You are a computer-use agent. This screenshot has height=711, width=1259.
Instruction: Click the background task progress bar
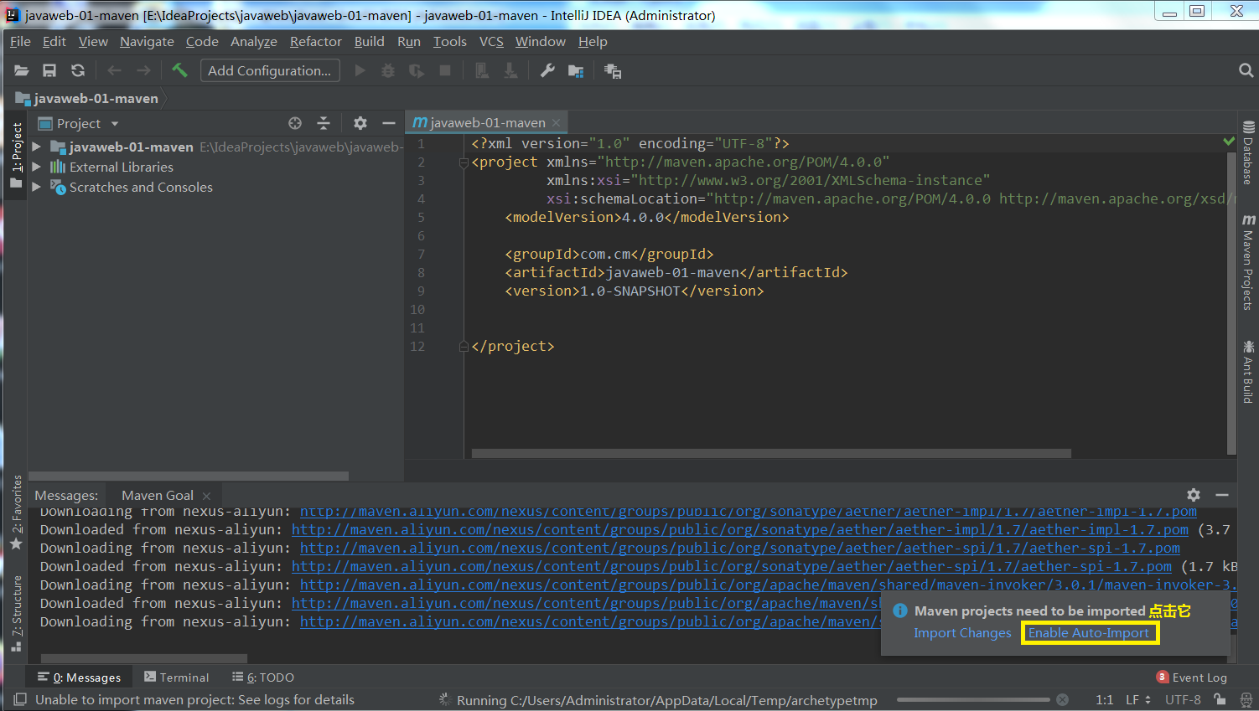[973, 699]
